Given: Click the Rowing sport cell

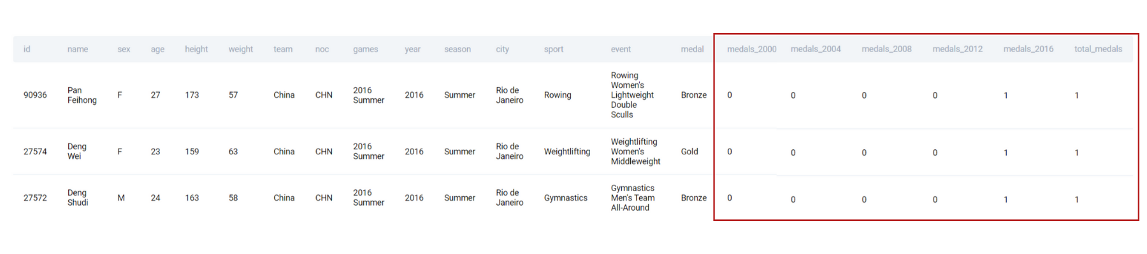Looking at the screenshot, I should point(558,95).
